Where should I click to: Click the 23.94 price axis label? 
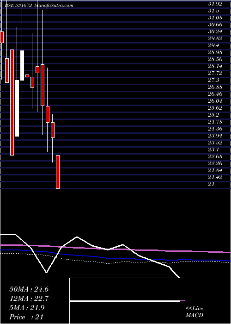(215, 136)
